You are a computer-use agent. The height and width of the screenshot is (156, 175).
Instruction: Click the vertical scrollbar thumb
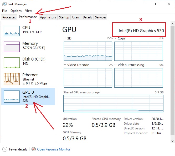click(x=172, y=80)
